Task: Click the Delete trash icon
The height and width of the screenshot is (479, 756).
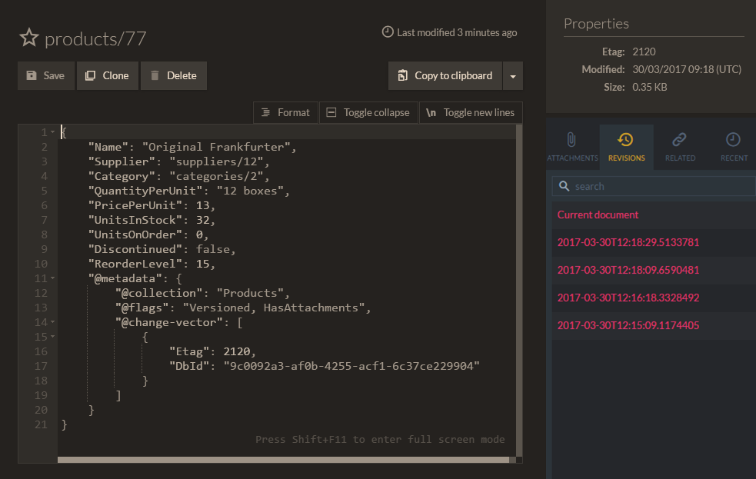Action: pyautogui.click(x=155, y=75)
